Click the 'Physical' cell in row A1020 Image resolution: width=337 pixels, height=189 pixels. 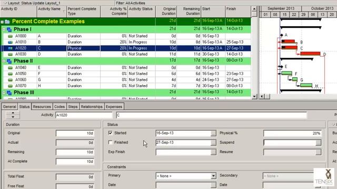click(x=83, y=48)
